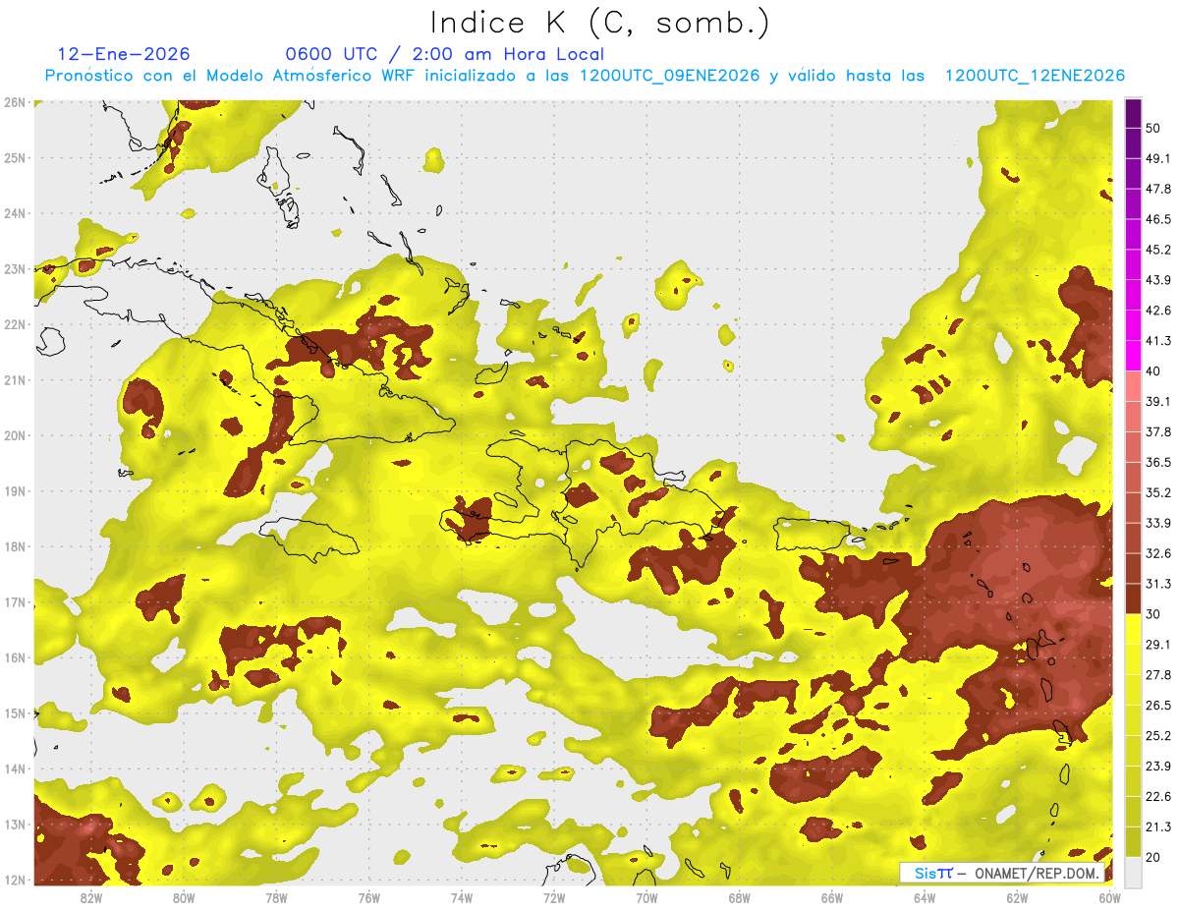Click the colorbar value "45.2"
This screenshot has height=911, width=1179.
pyautogui.click(x=1158, y=250)
